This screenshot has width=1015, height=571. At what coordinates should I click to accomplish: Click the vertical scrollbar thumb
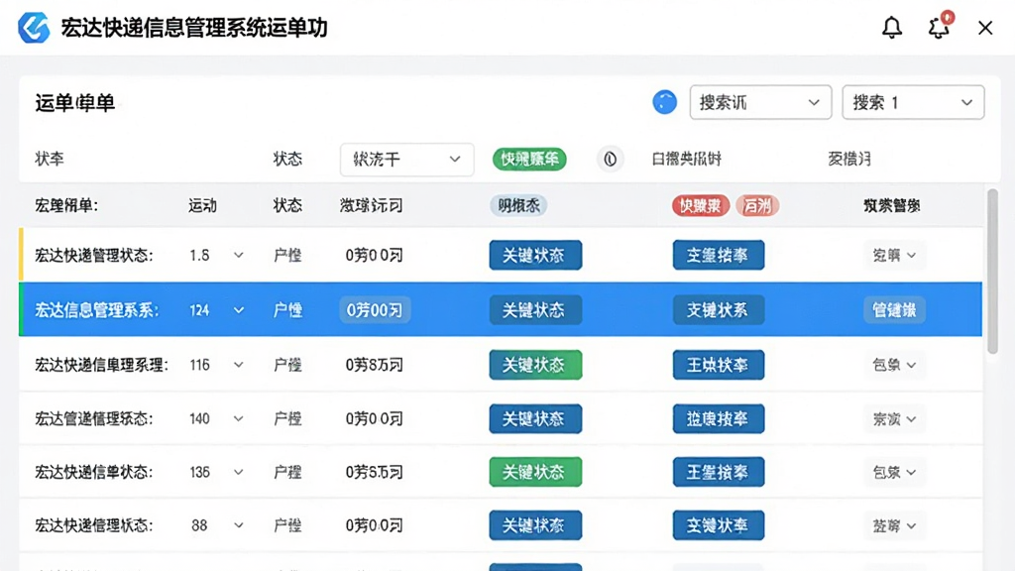point(992,272)
